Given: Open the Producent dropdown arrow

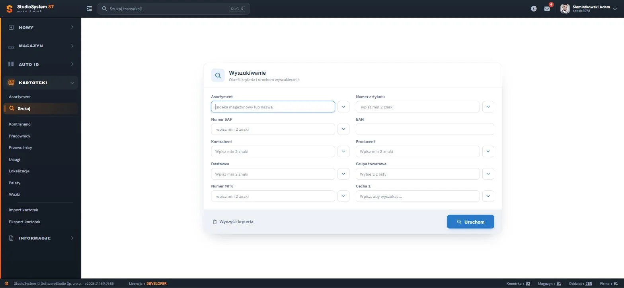Looking at the screenshot, I should 488,151.
